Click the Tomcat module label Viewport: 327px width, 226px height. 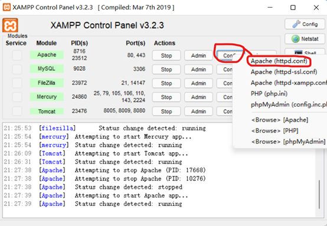coord(47,112)
